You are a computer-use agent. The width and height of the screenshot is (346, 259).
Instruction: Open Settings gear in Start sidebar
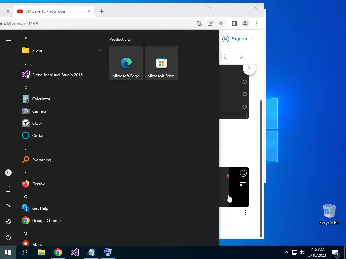click(8, 221)
